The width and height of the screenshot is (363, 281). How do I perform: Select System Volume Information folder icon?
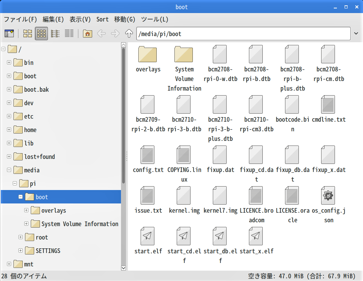184,54
